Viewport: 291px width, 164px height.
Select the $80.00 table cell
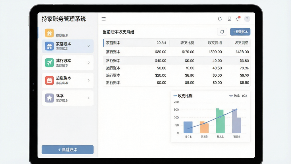point(161,52)
